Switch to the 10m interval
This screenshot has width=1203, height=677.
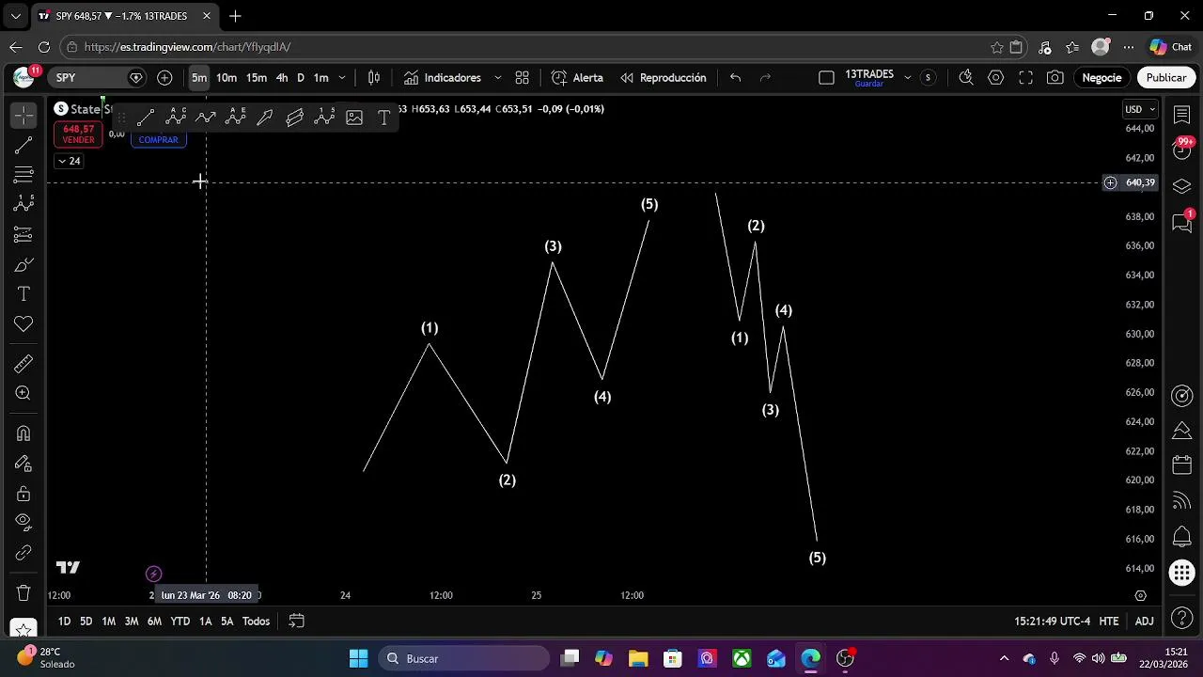227,78
